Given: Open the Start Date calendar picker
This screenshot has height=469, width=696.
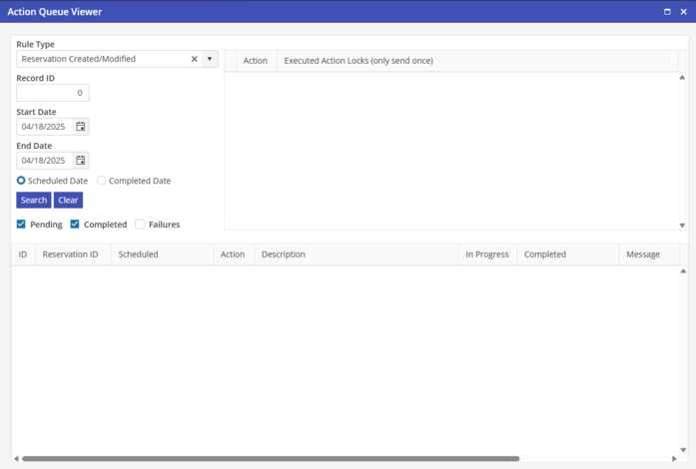Looking at the screenshot, I should click(x=81, y=127).
